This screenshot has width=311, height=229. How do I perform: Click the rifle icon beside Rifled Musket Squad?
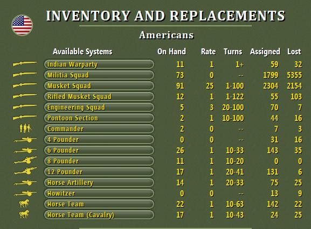[x=25, y=96]
